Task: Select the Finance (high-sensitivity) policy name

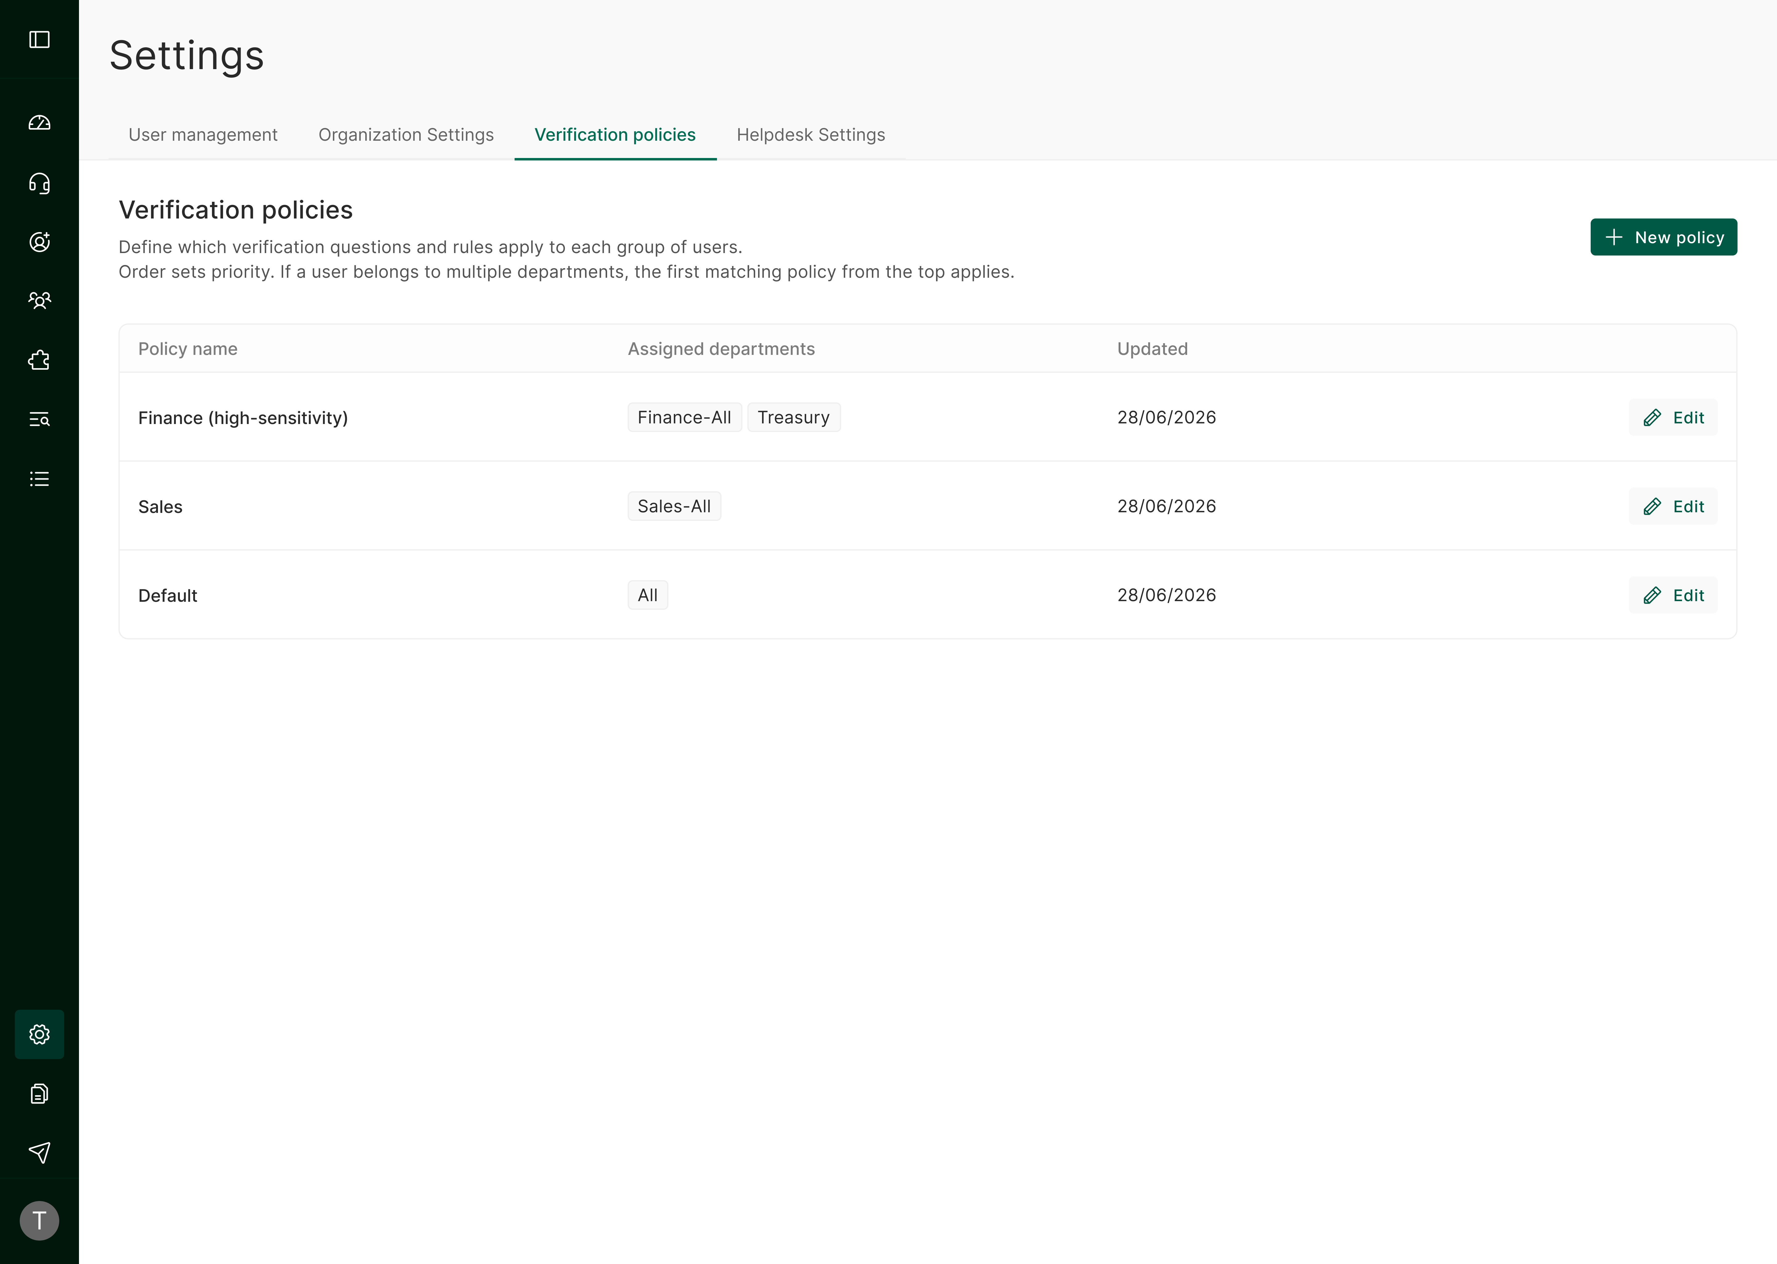Action: (243, 418)
